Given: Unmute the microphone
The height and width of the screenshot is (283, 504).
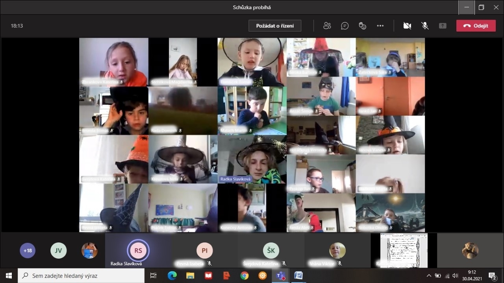Looking at the screenshot, I should click(425, 26).
